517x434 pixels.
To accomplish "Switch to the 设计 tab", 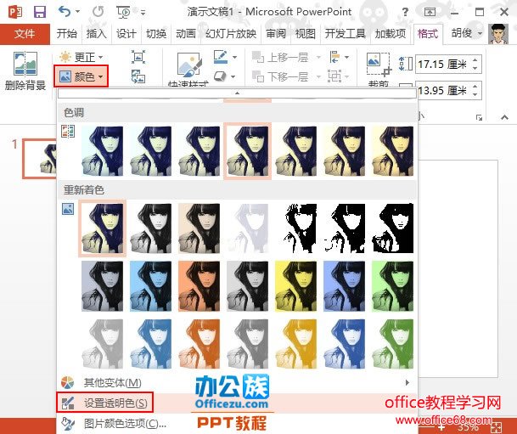I will click(126, 34).
